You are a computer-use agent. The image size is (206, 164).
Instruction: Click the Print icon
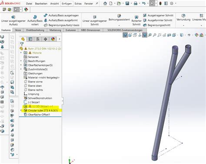(136, 3)
